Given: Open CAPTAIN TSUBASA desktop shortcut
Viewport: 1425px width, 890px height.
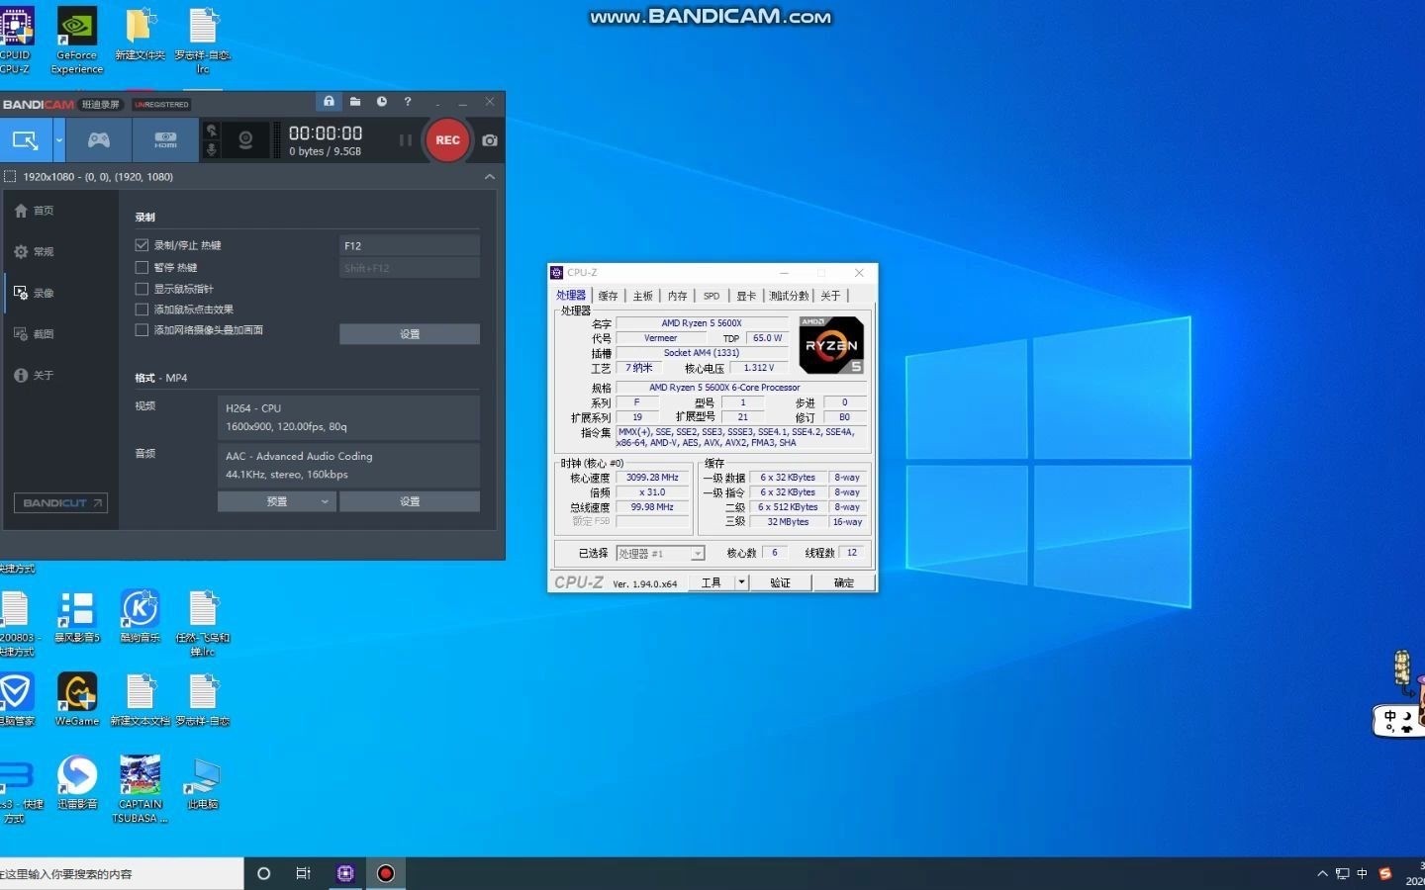Looking at the screenshot, I should click(x=141, y=789).
